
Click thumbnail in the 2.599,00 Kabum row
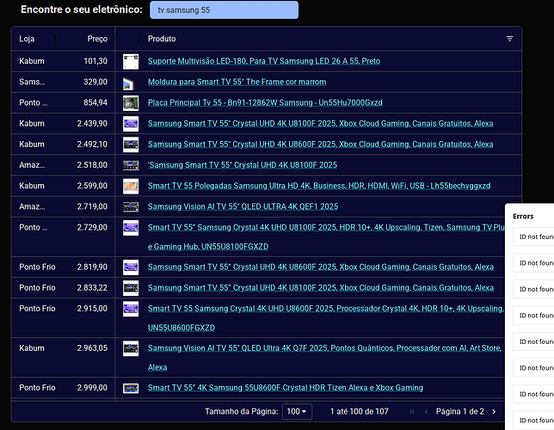[x=131, y=187]
